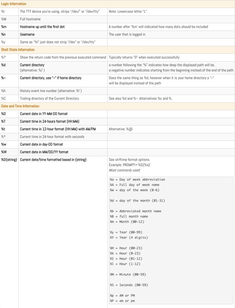The width and height of the screenshot is (235, 308).
Task: Click the "Login Information" section header
Action: click(14, 4)
